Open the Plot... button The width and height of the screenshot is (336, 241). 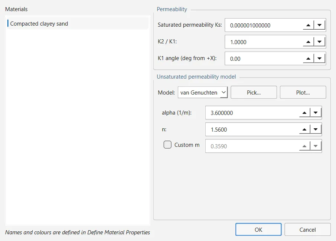(303, 92)
